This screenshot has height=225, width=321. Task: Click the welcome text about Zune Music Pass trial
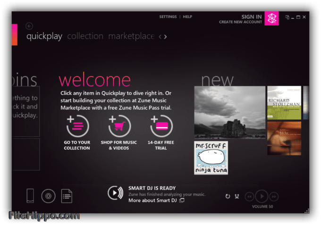pos(116,100)
